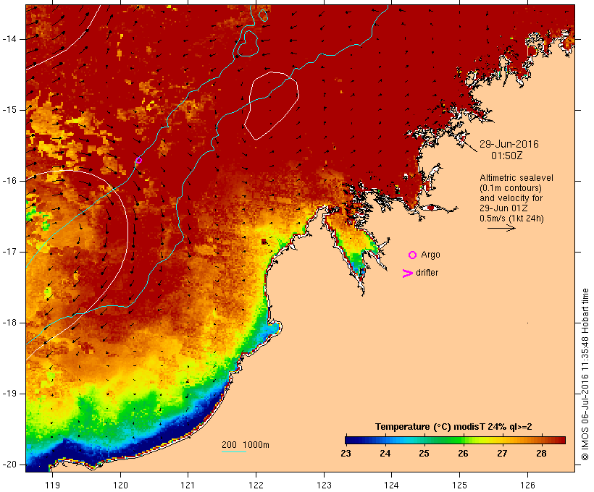
Task: Click the '(0.1m contours)' text
Action: click(x=510, y=188)
